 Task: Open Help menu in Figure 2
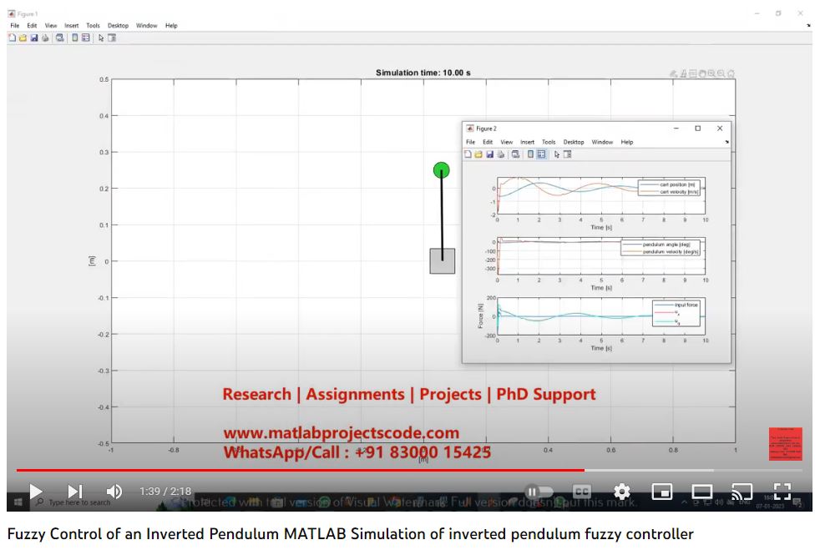[627, 142]
